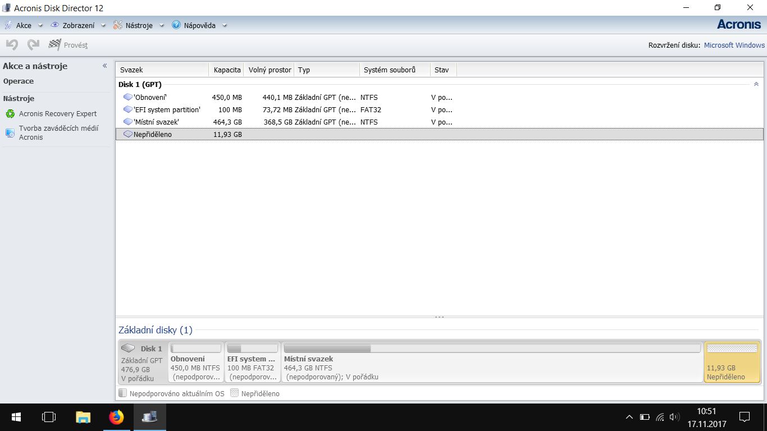The width and height of the screenshot is (767, 431).
Task: Click the volume icon beside 'Místní svazek'
Action: point(127,122)
